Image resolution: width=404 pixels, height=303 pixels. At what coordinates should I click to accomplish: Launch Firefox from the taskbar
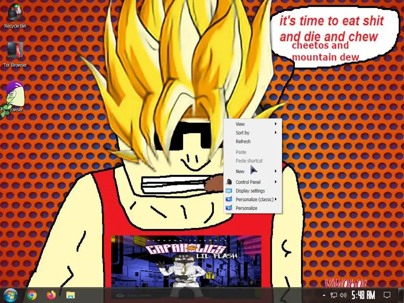coord(51,295)
